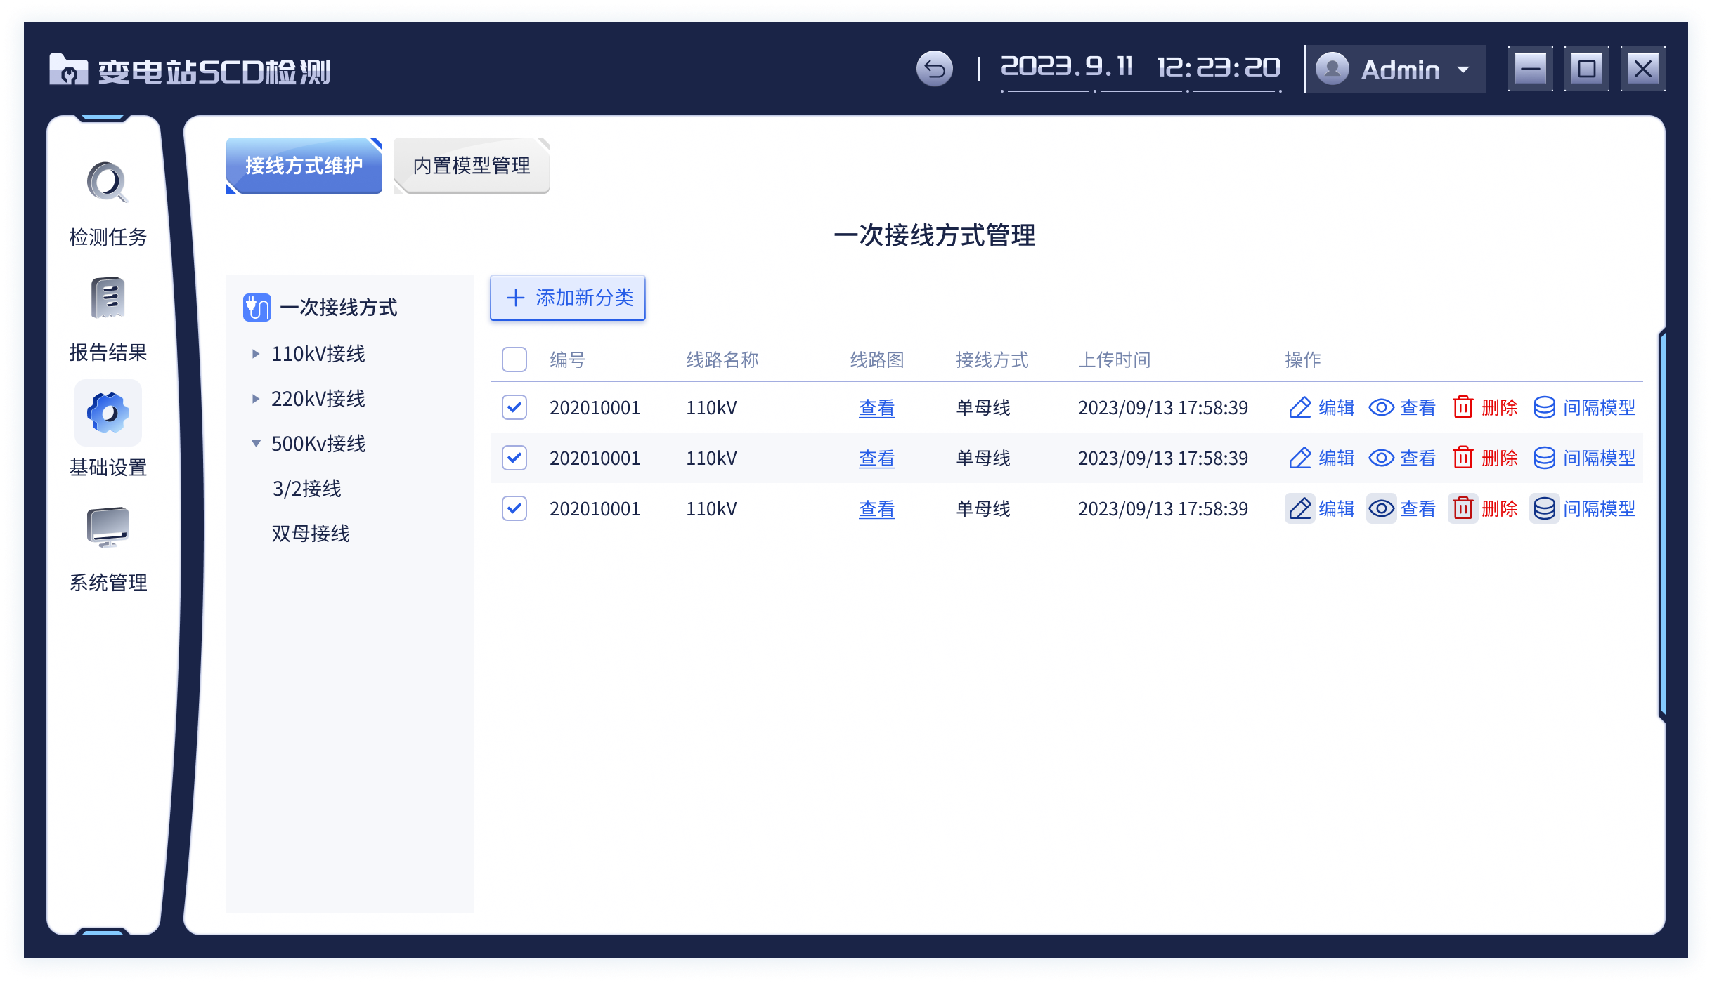The image size is (1712, 983).
Task: Click the pencil 编辑 icon in first row
Action: click(x=1299, y=408)
